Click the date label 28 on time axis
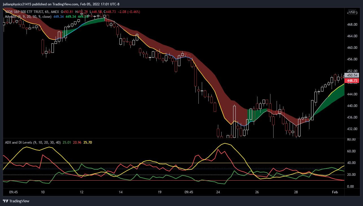The image size is (363, 206). [x=296, y=192]
